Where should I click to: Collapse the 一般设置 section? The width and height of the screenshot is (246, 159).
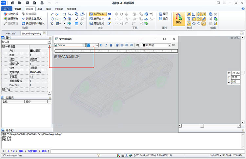click(x=4, y=46)
